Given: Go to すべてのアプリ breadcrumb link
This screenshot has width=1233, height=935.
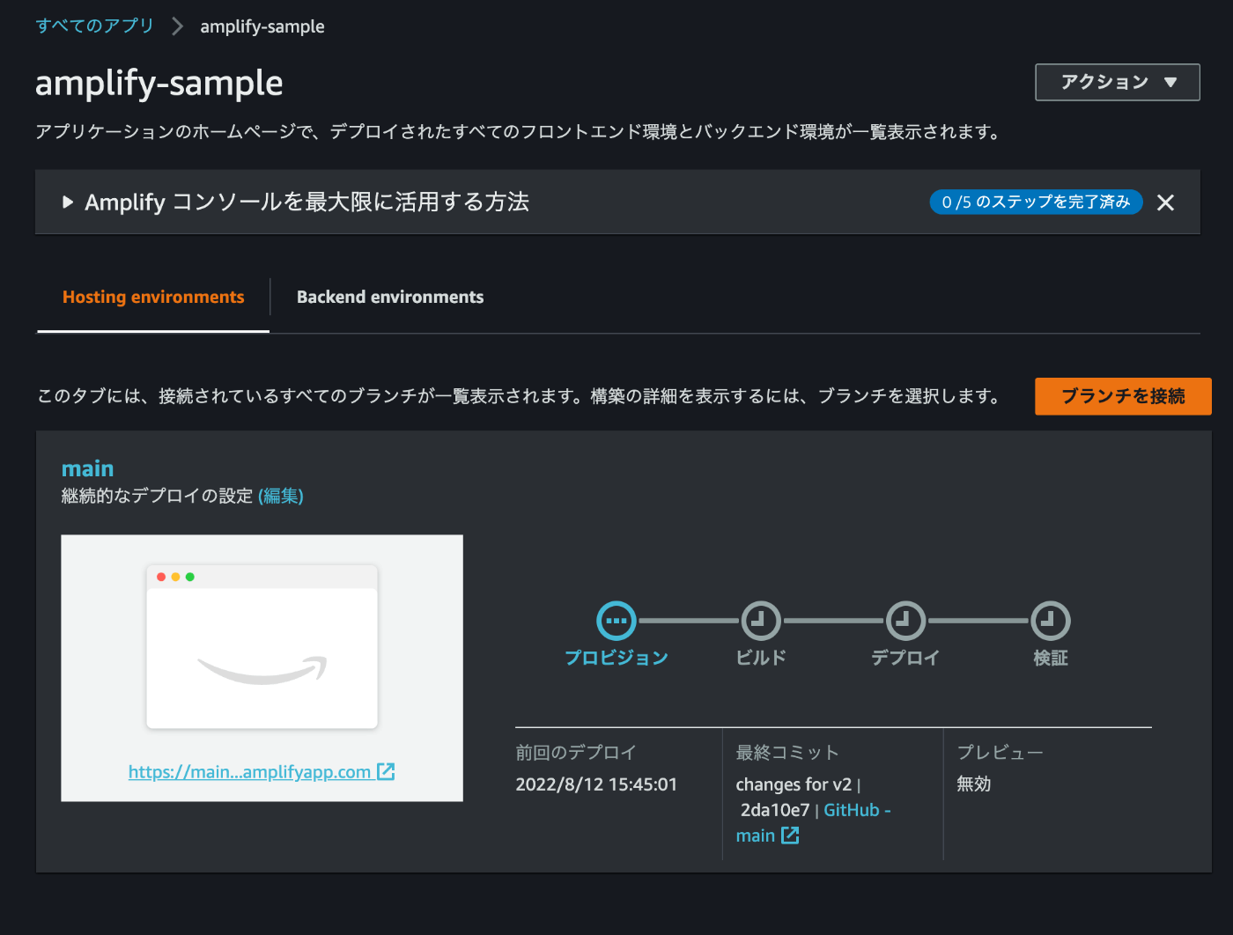Looking at the screenshot, I should pos(94,26).
